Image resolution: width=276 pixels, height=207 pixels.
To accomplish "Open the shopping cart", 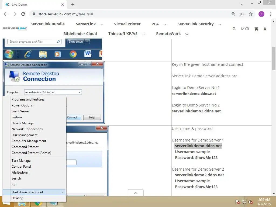I will click(x=256, y=29).
